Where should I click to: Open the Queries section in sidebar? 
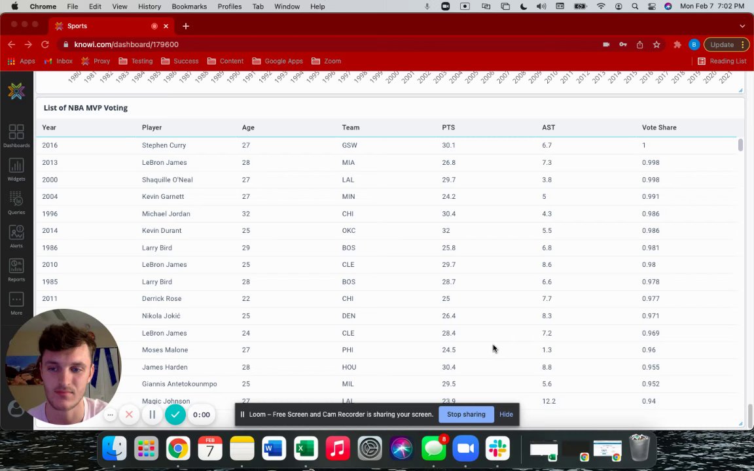click(x=16, y=203)
